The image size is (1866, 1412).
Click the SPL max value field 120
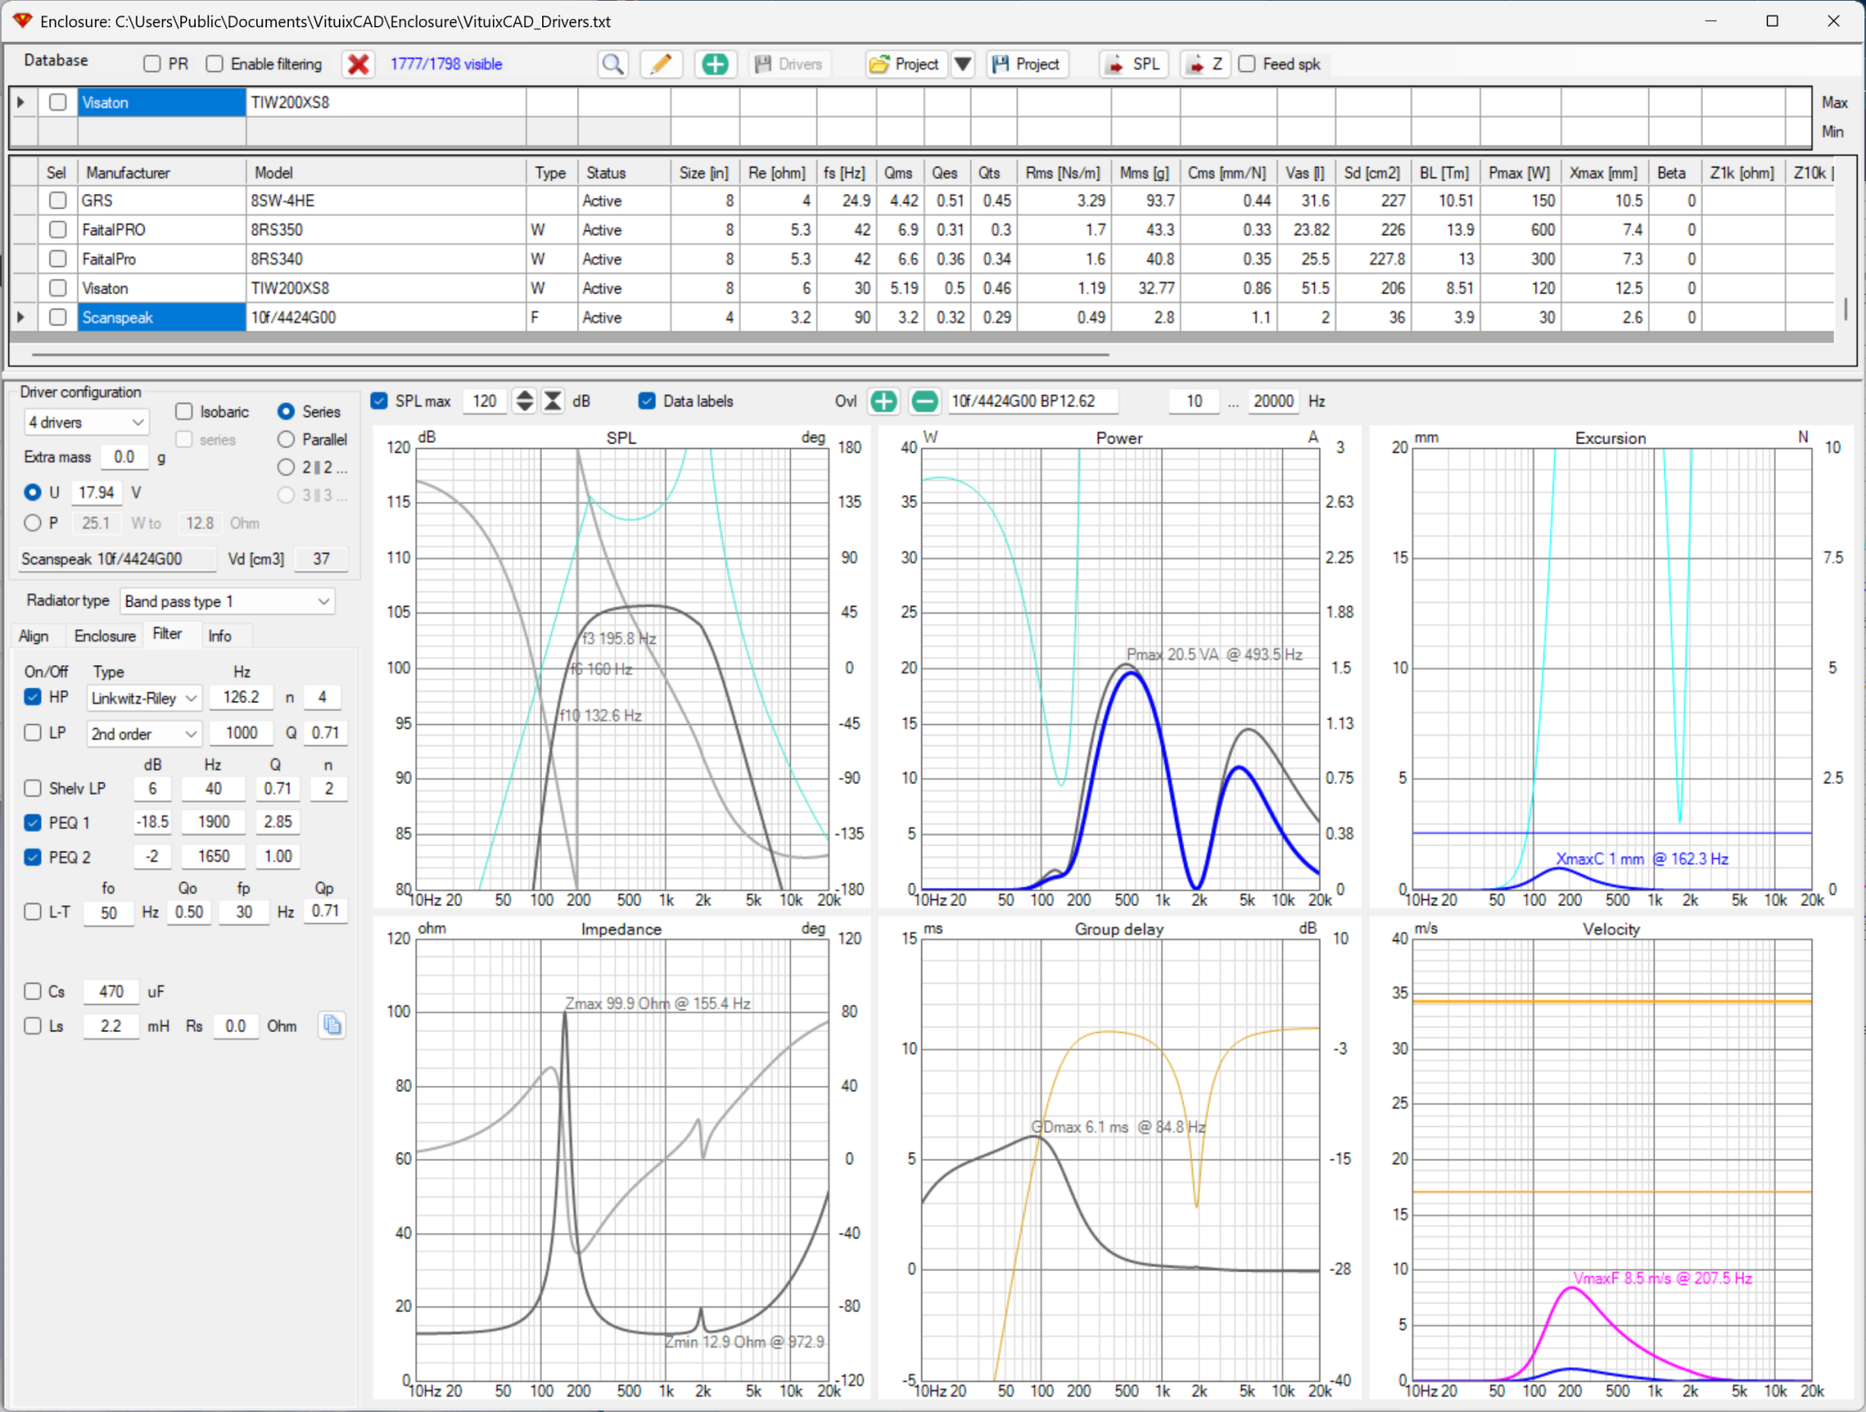486,402
